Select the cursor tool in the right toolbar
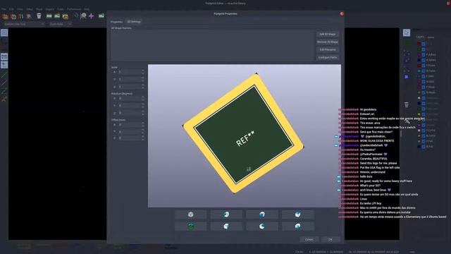451x254 pixels. [407, 33]
